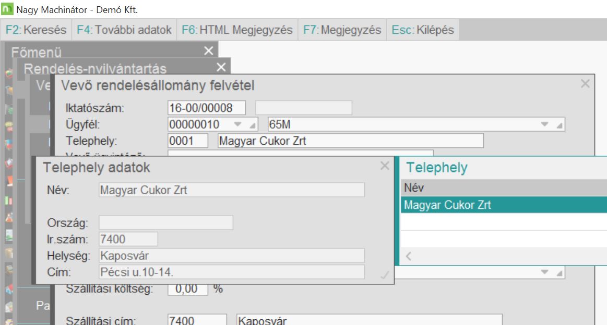Click the corner icon of the 65M field
The height and width of the screenshot is (325, 607).
point(560,126)
